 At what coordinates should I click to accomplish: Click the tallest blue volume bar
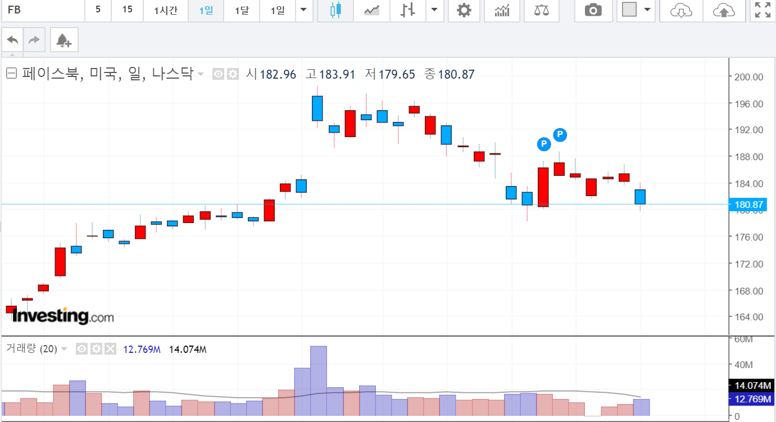tap(319, 380)
